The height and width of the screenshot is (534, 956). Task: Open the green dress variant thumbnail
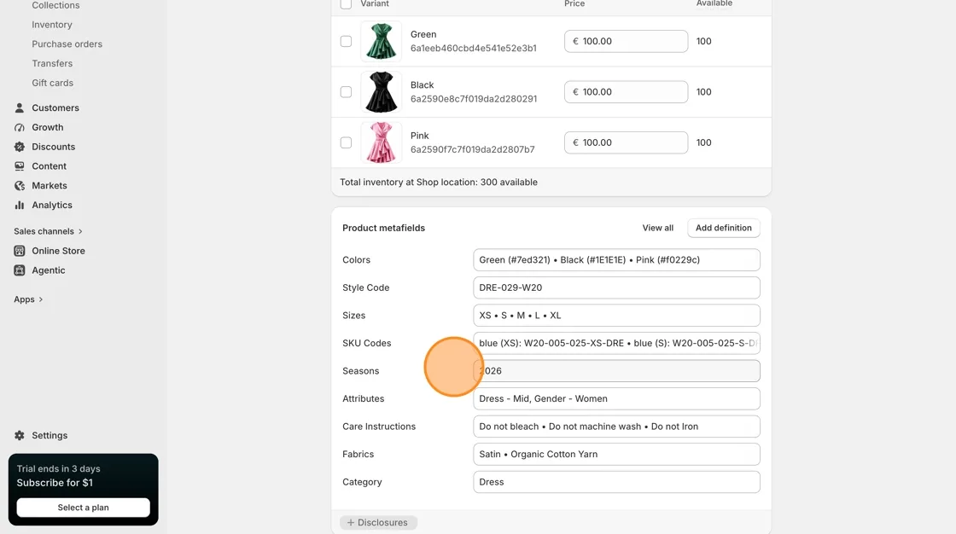[381, 42]
